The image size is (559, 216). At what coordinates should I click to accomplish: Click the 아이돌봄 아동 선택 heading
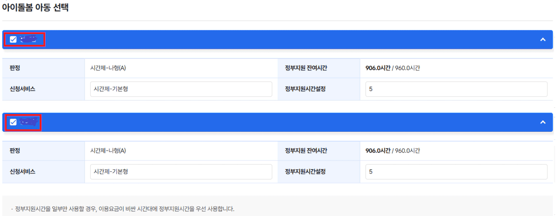tap(35, 8)
